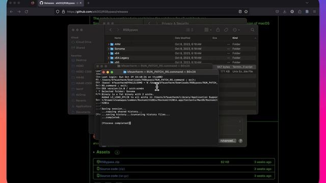Open Shared in Finder sidebar

pyautogui.click(x=78, y=48)
